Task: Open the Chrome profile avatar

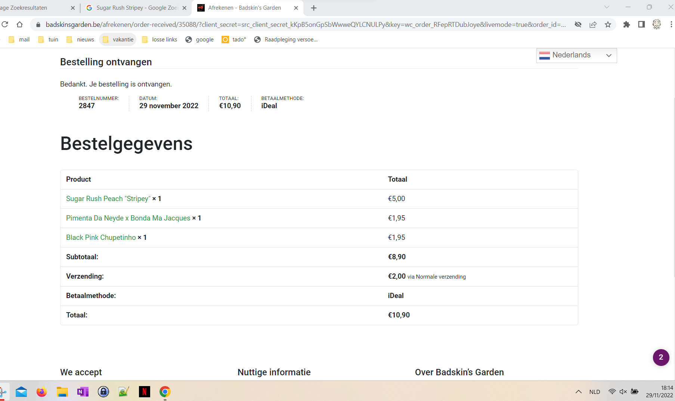Action: tap(656, 24)
